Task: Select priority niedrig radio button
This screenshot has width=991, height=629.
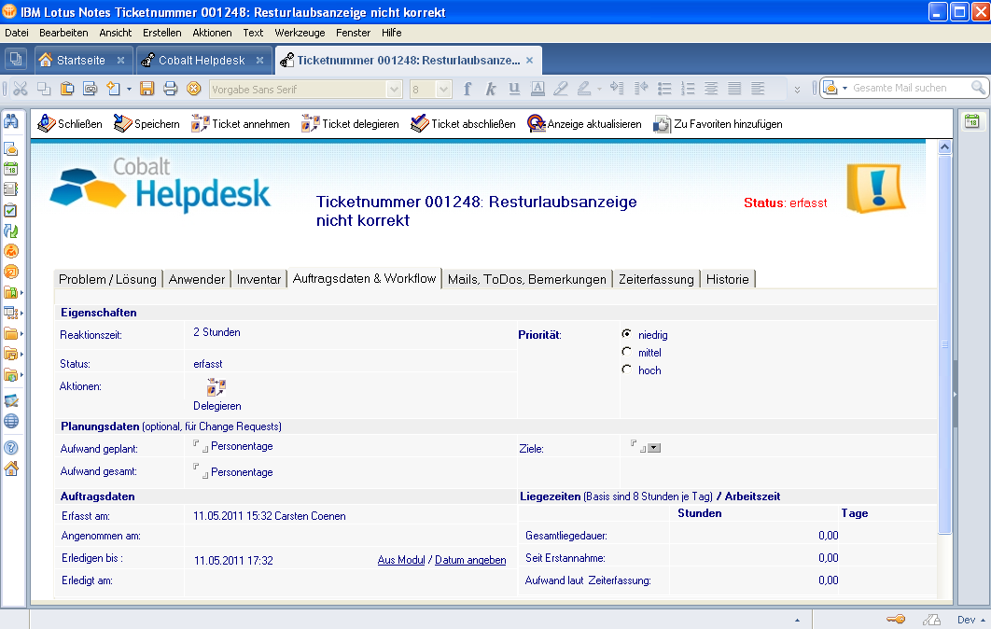Action: pos(626,333)
